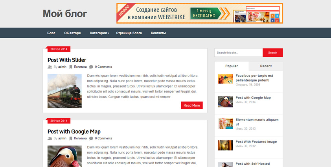Click date Июль 30, 2012 in sidebar
This screenshot has width=331, height=167.
[x=246, y=146]
